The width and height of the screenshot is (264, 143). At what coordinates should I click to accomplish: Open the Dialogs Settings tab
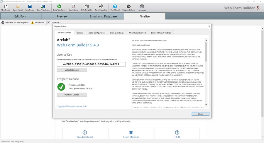click(x=117, y=33)
